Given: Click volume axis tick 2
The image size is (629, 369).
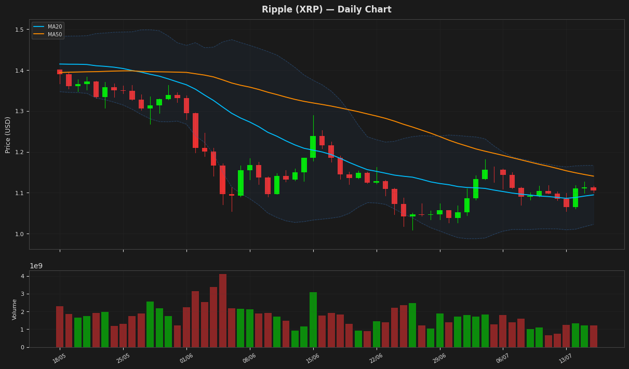Looking at the screenshot, I should point(22,312).
